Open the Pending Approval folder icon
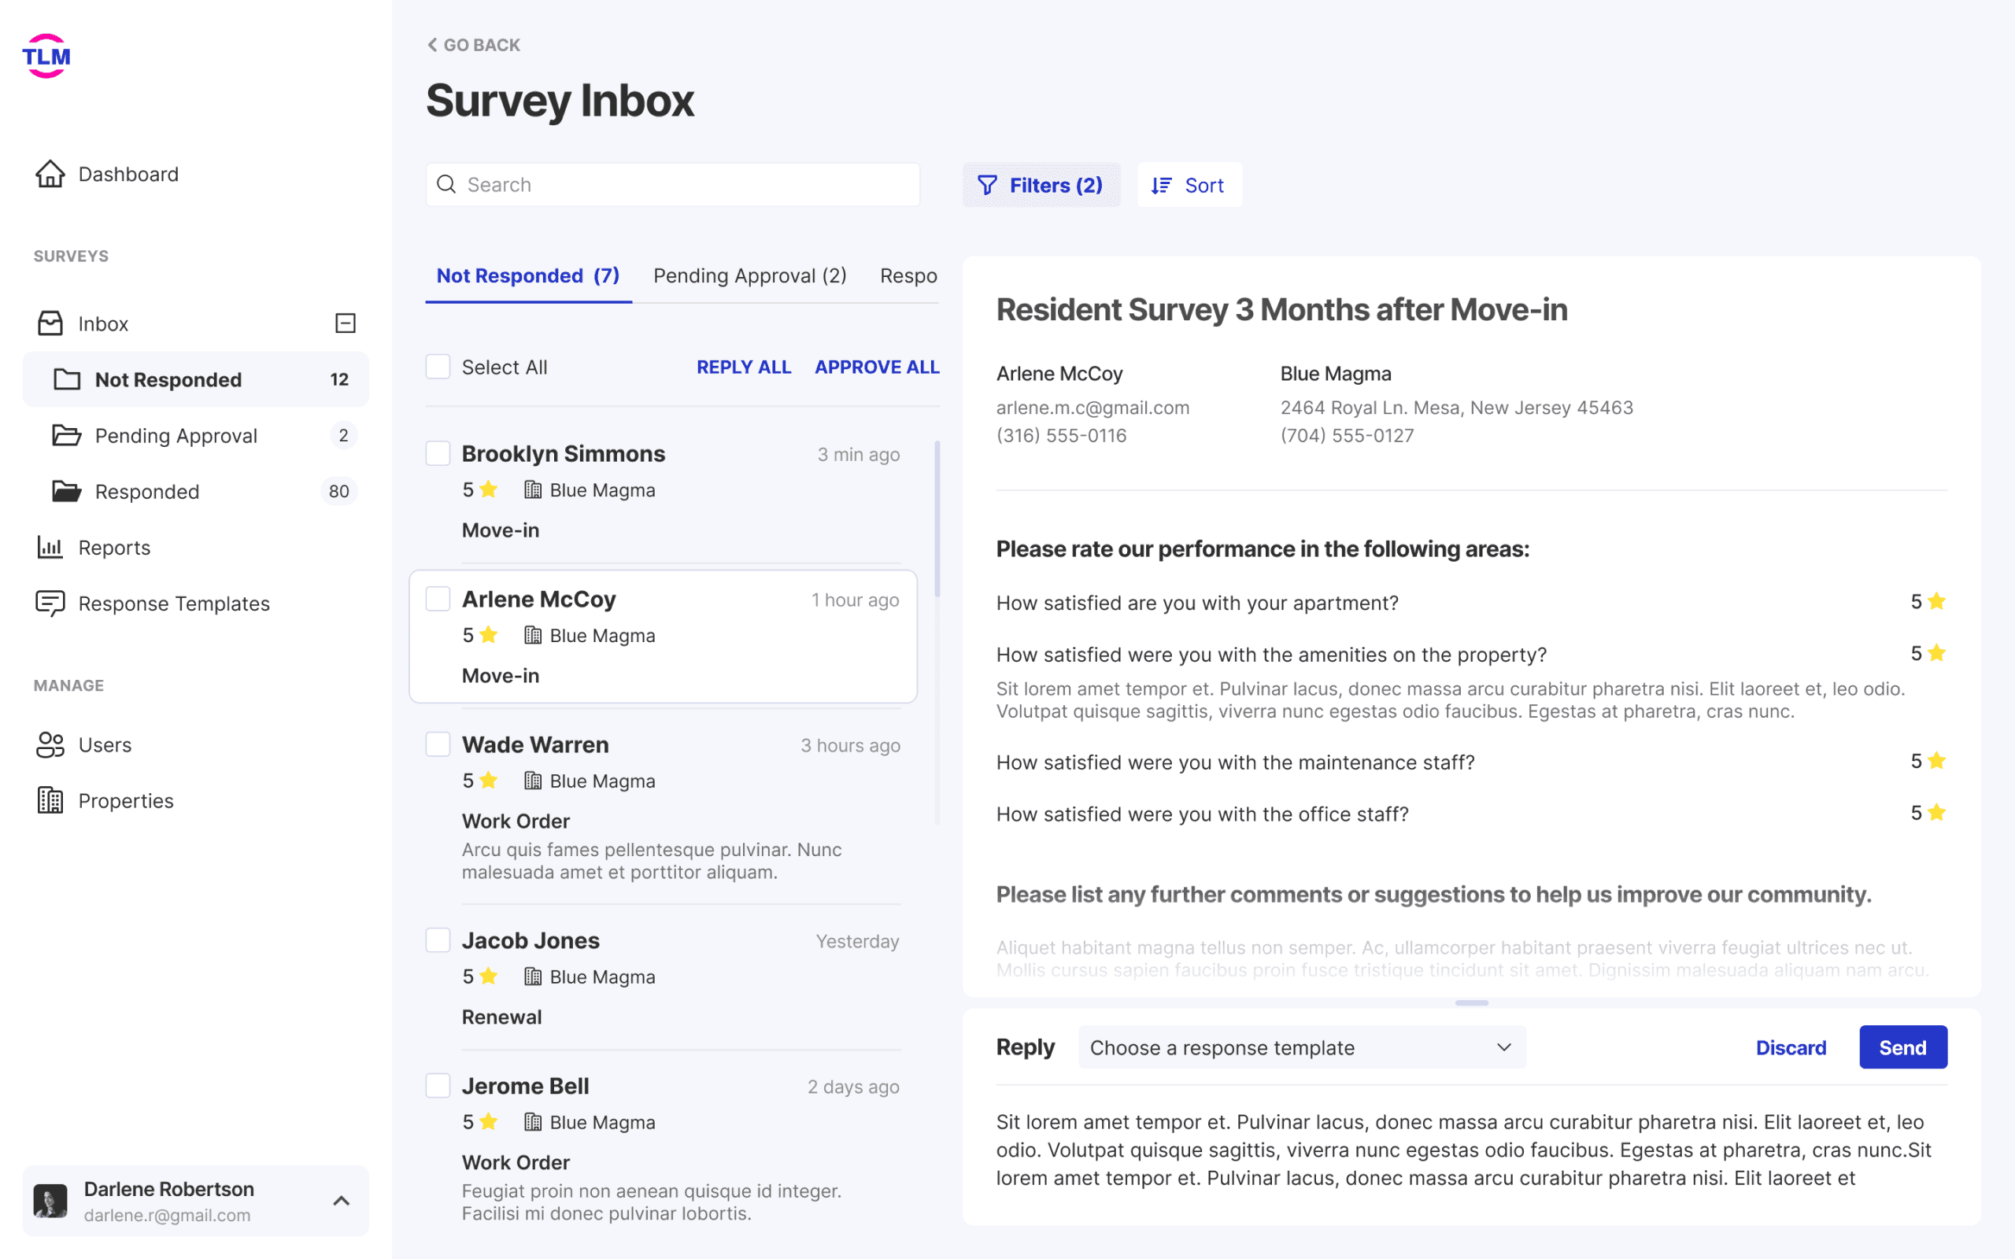The width and height of the screenshot is (2015, 1259). point(67,435)
